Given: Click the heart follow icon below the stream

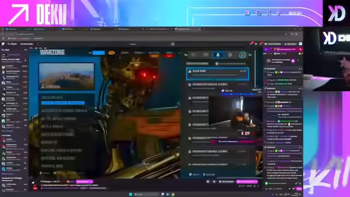Looking at the screenshot, I should pyautogui.click(x=208, y=182).
